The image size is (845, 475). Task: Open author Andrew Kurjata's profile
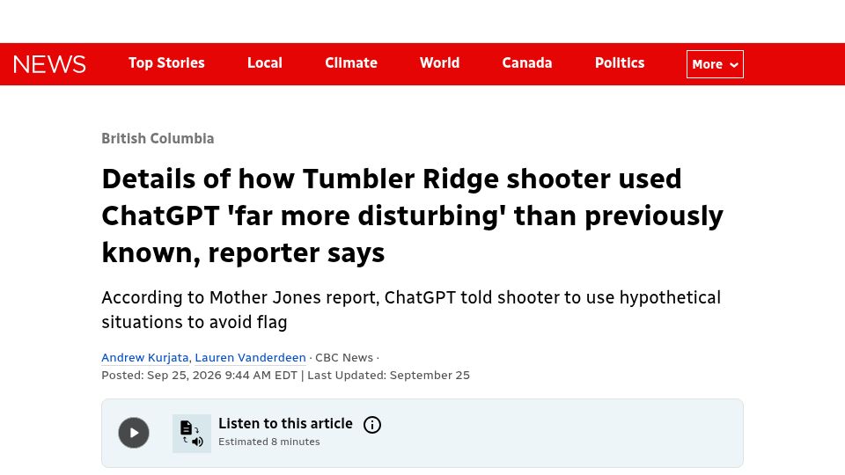[145, 358]
